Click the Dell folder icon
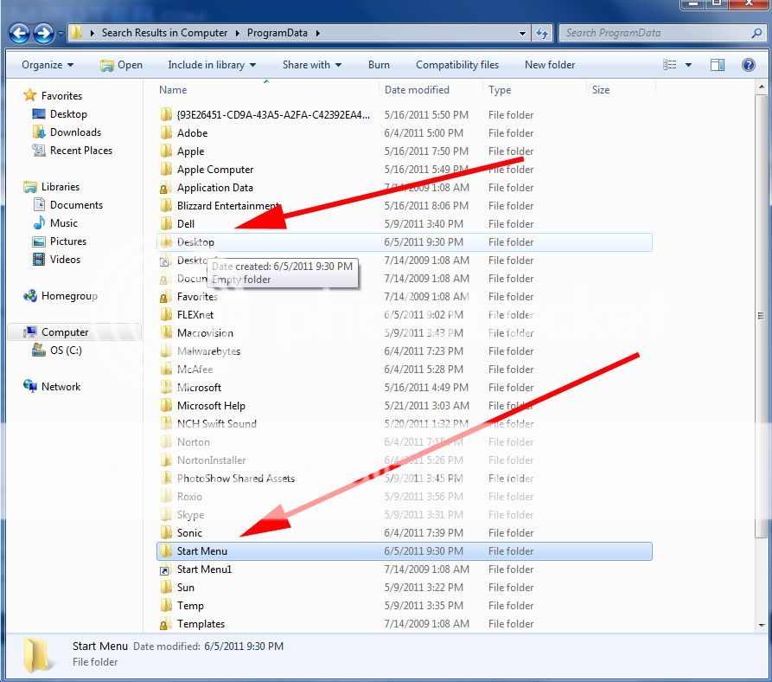 [x=166, y=223]
